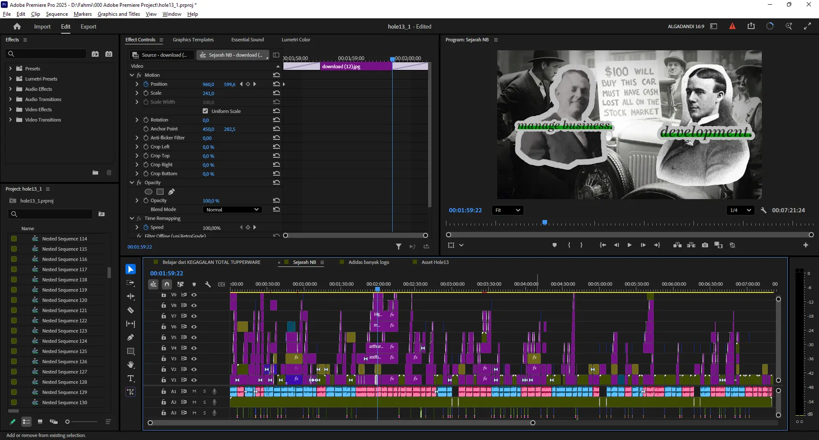Image resolution: width=819 pixels, height=440 pixels.
Task: Create new custom bin in Effects panel
Action: pyautogui.click(x=96, y=173)
